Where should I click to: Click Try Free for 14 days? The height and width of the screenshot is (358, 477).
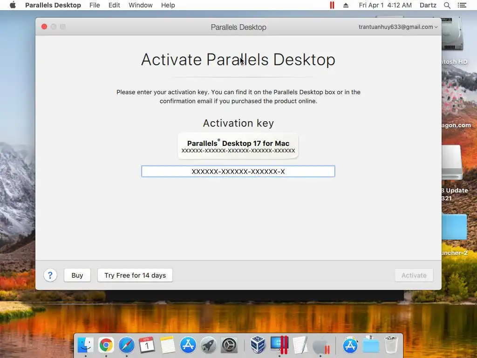point(135,275)
